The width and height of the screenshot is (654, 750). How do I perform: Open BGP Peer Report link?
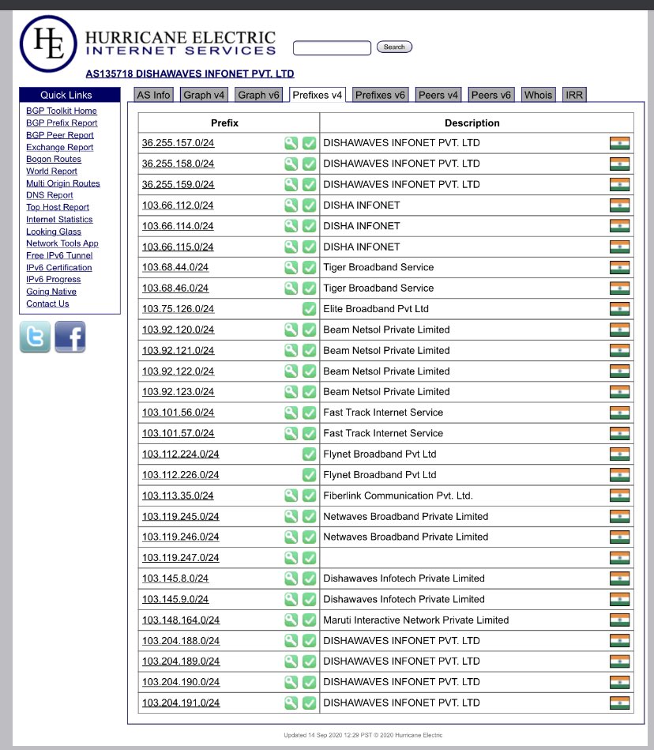coord(60,135)
